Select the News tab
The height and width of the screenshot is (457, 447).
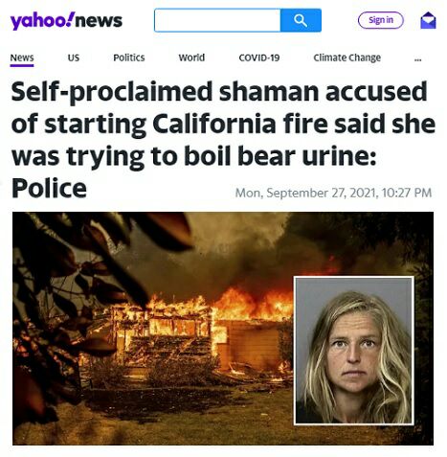point(22,57)
